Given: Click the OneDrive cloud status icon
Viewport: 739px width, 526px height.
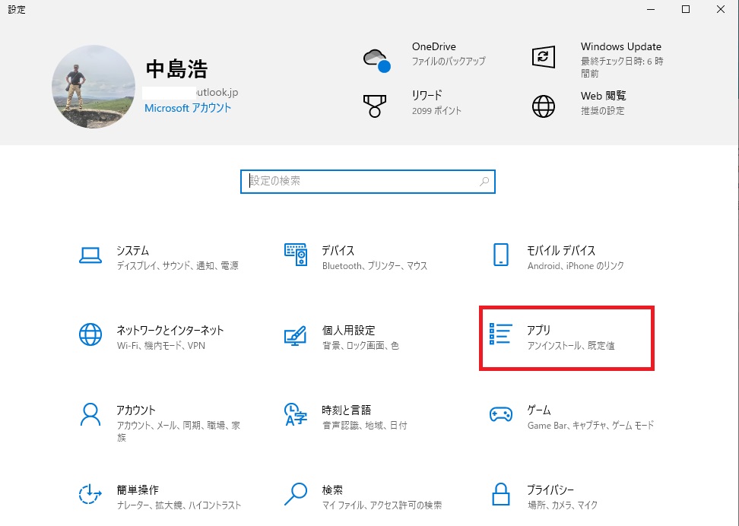Looking at the screenshot, I should coord(376,59).
